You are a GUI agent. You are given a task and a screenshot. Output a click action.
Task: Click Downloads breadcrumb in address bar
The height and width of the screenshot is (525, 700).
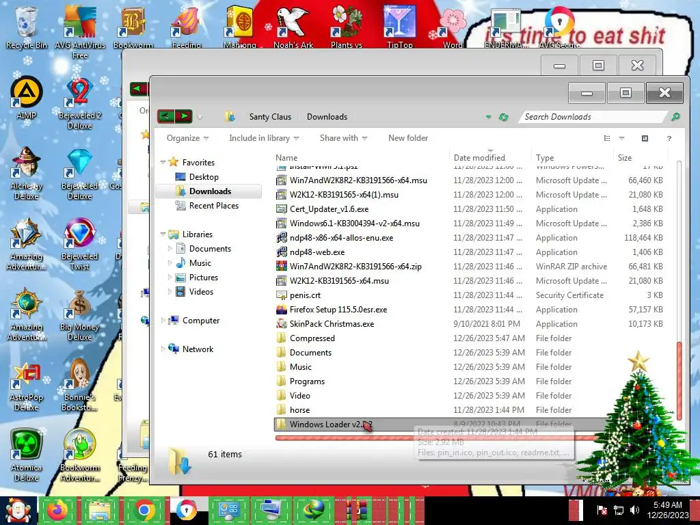coord(327,116)
